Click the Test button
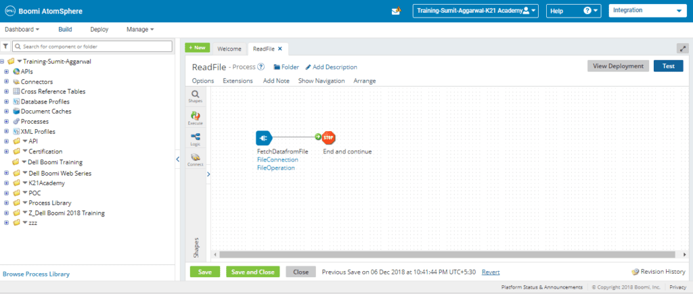The image size is (693, 294). [668, 66]
